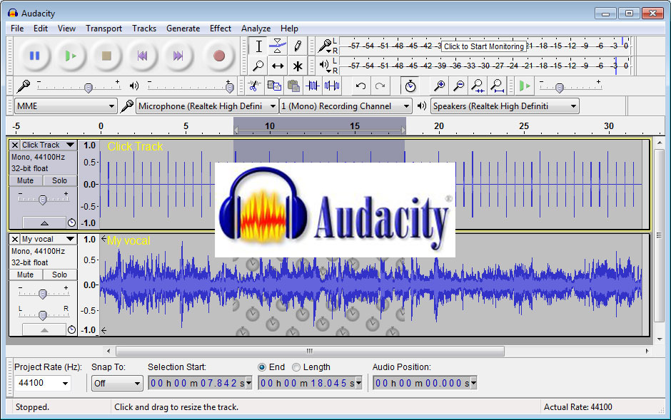Open the Tracks menu

coord(144,29)
